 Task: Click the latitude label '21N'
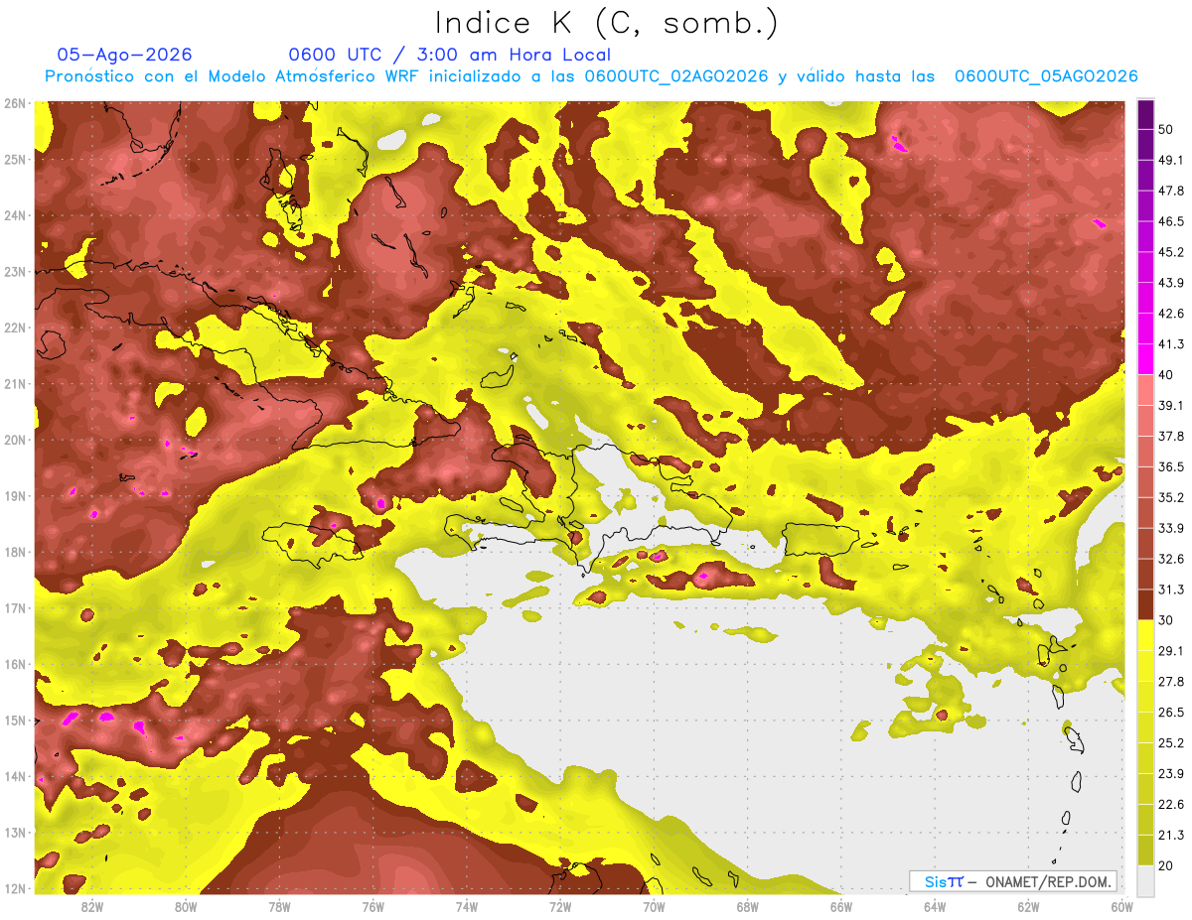15,383
